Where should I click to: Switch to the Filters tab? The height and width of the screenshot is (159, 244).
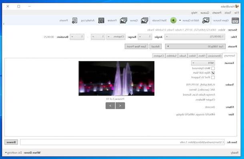(202, 56)
